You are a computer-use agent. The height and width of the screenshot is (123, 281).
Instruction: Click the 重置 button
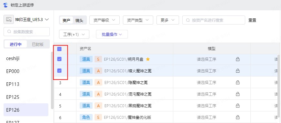point(252,20)
